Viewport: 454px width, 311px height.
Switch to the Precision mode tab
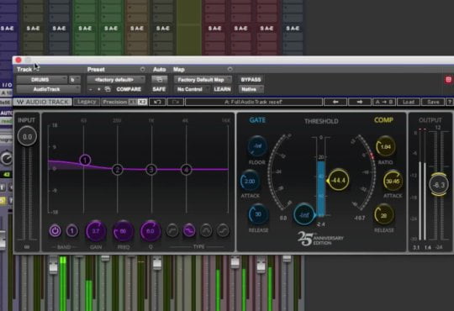click(115, 102)
